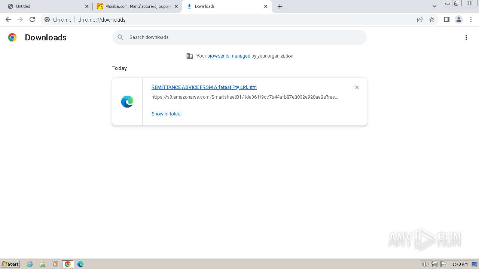479x269 pixels.
Task: Remove REMITTANCE ADVICE download from the list
Action: [x=357, y=87]
